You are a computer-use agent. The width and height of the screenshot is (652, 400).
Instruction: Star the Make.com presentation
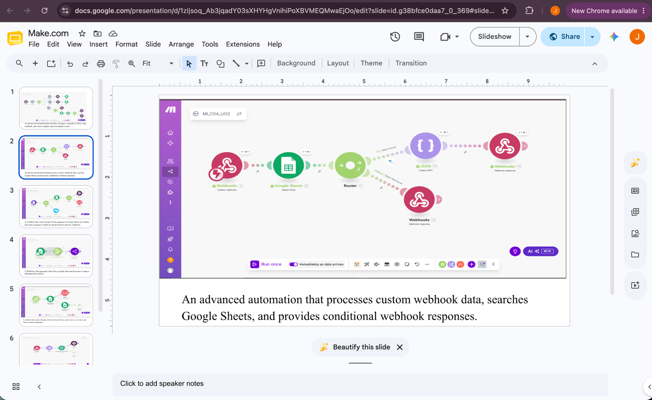point(82,33)
